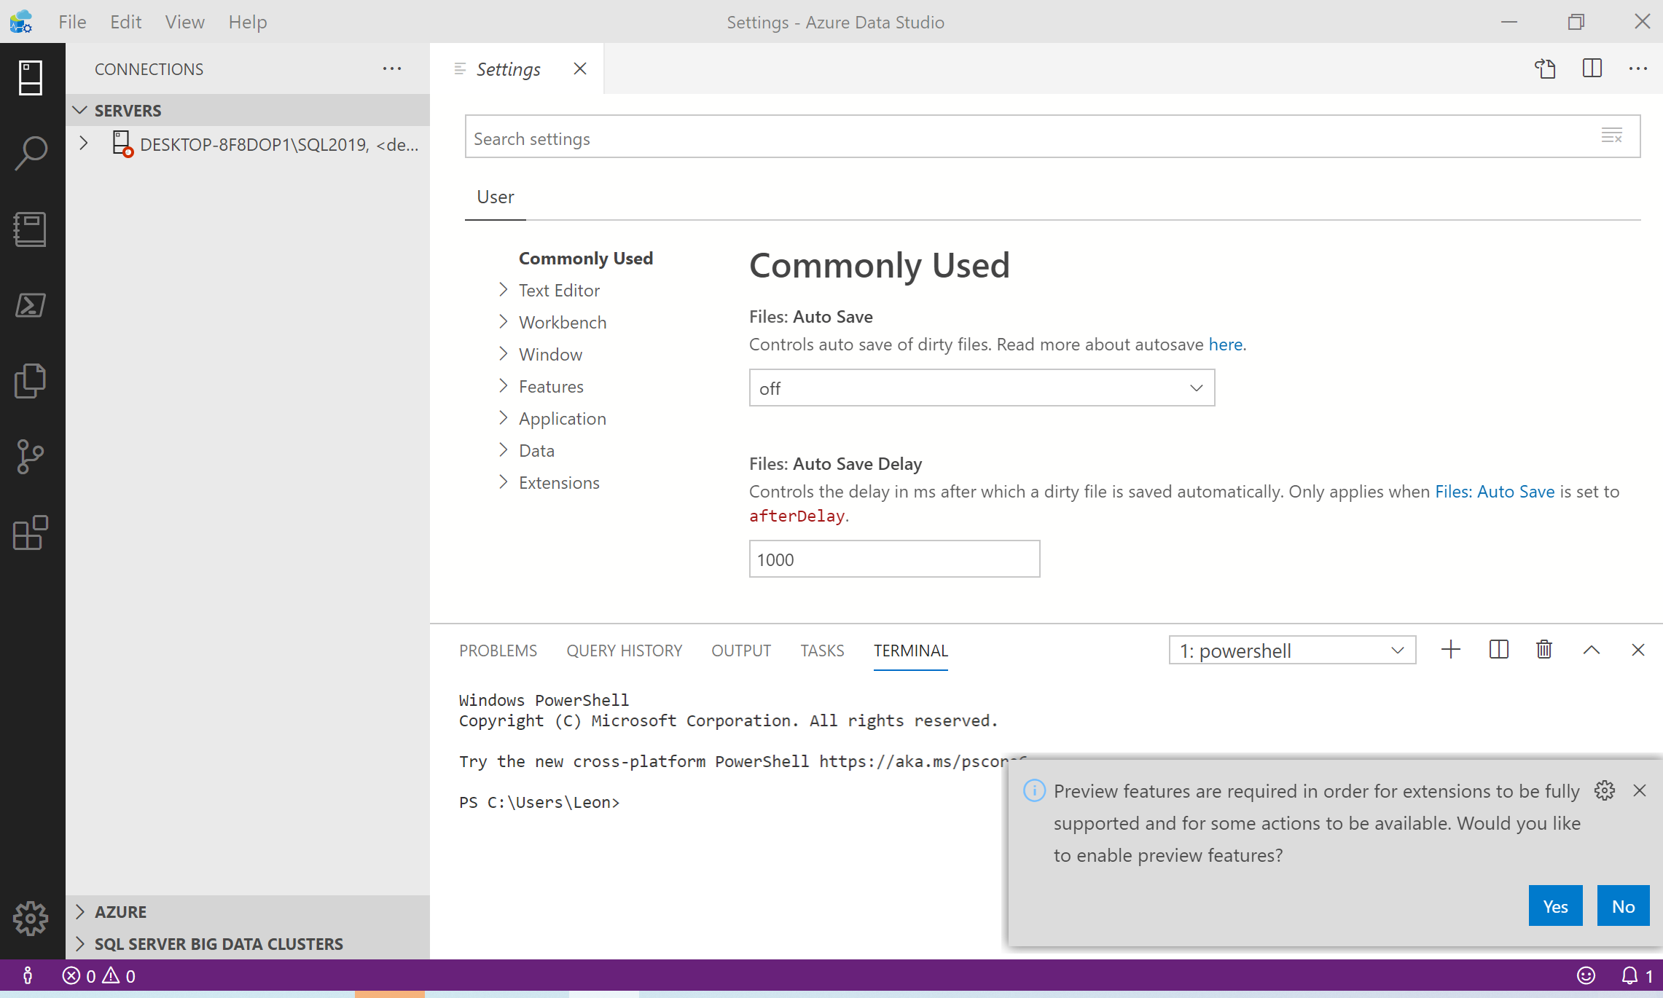Open the powershell terminal selector dropdown
This screenshot has width=1663, height=998.
[1291, 651]
